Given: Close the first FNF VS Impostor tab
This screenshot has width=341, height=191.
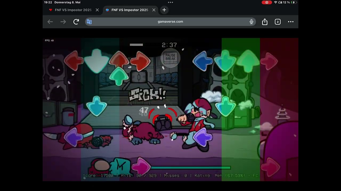Looking at the screenshot, I should click(x=97, y=10).
